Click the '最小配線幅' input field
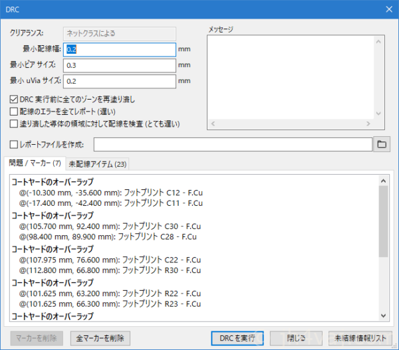Image resolution: width=399 pixels, height=350 pixels. click(x=119, y=49)
